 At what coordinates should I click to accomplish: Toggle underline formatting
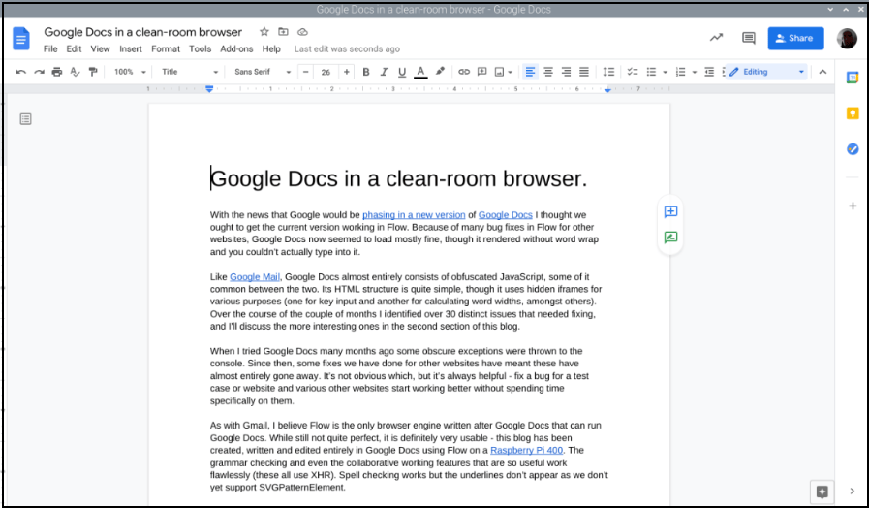pos(402,72)
